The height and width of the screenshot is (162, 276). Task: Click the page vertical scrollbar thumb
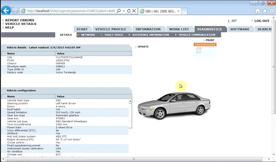coord(274,67)
